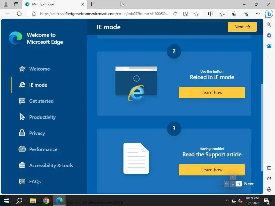Open the Favorites list
Image resolution: width=275 pixels, height=206 pixels.
(222, 14)
